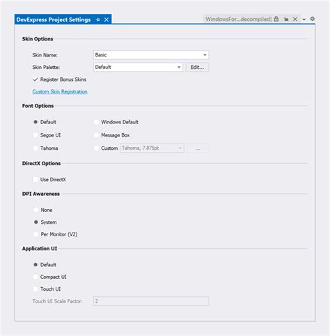Open the Skin Name combo box
The width and height of the screenshot is (330, 336).
click(x=151, y=55)
